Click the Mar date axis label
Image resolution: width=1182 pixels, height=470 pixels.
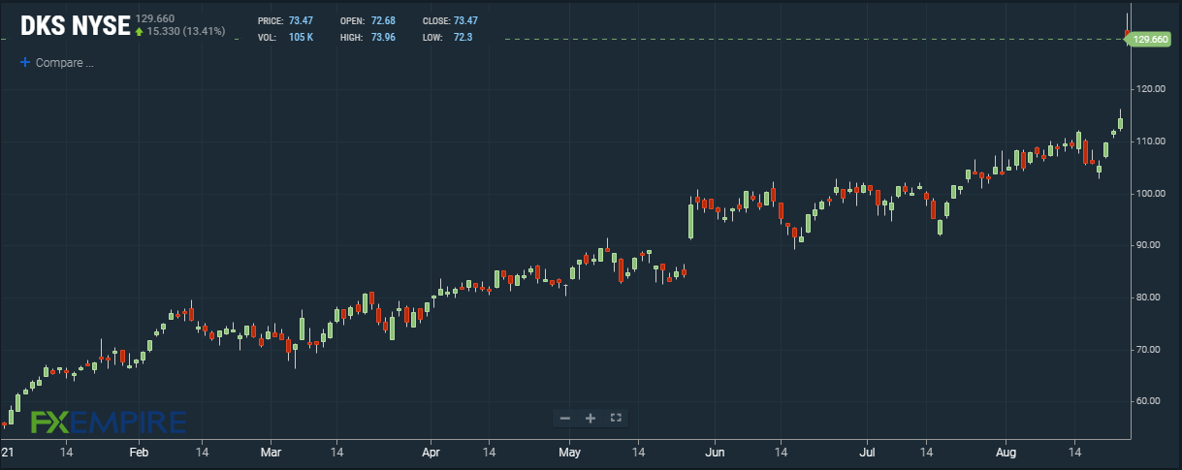pyautogui.click(x=271, y=453)
